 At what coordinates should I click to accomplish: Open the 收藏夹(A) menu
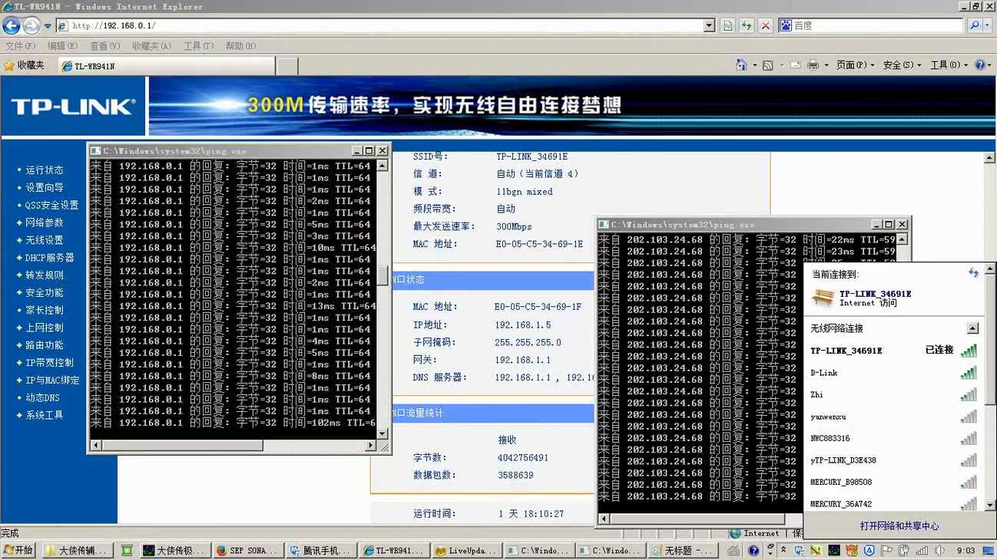(x=151, y=46)
